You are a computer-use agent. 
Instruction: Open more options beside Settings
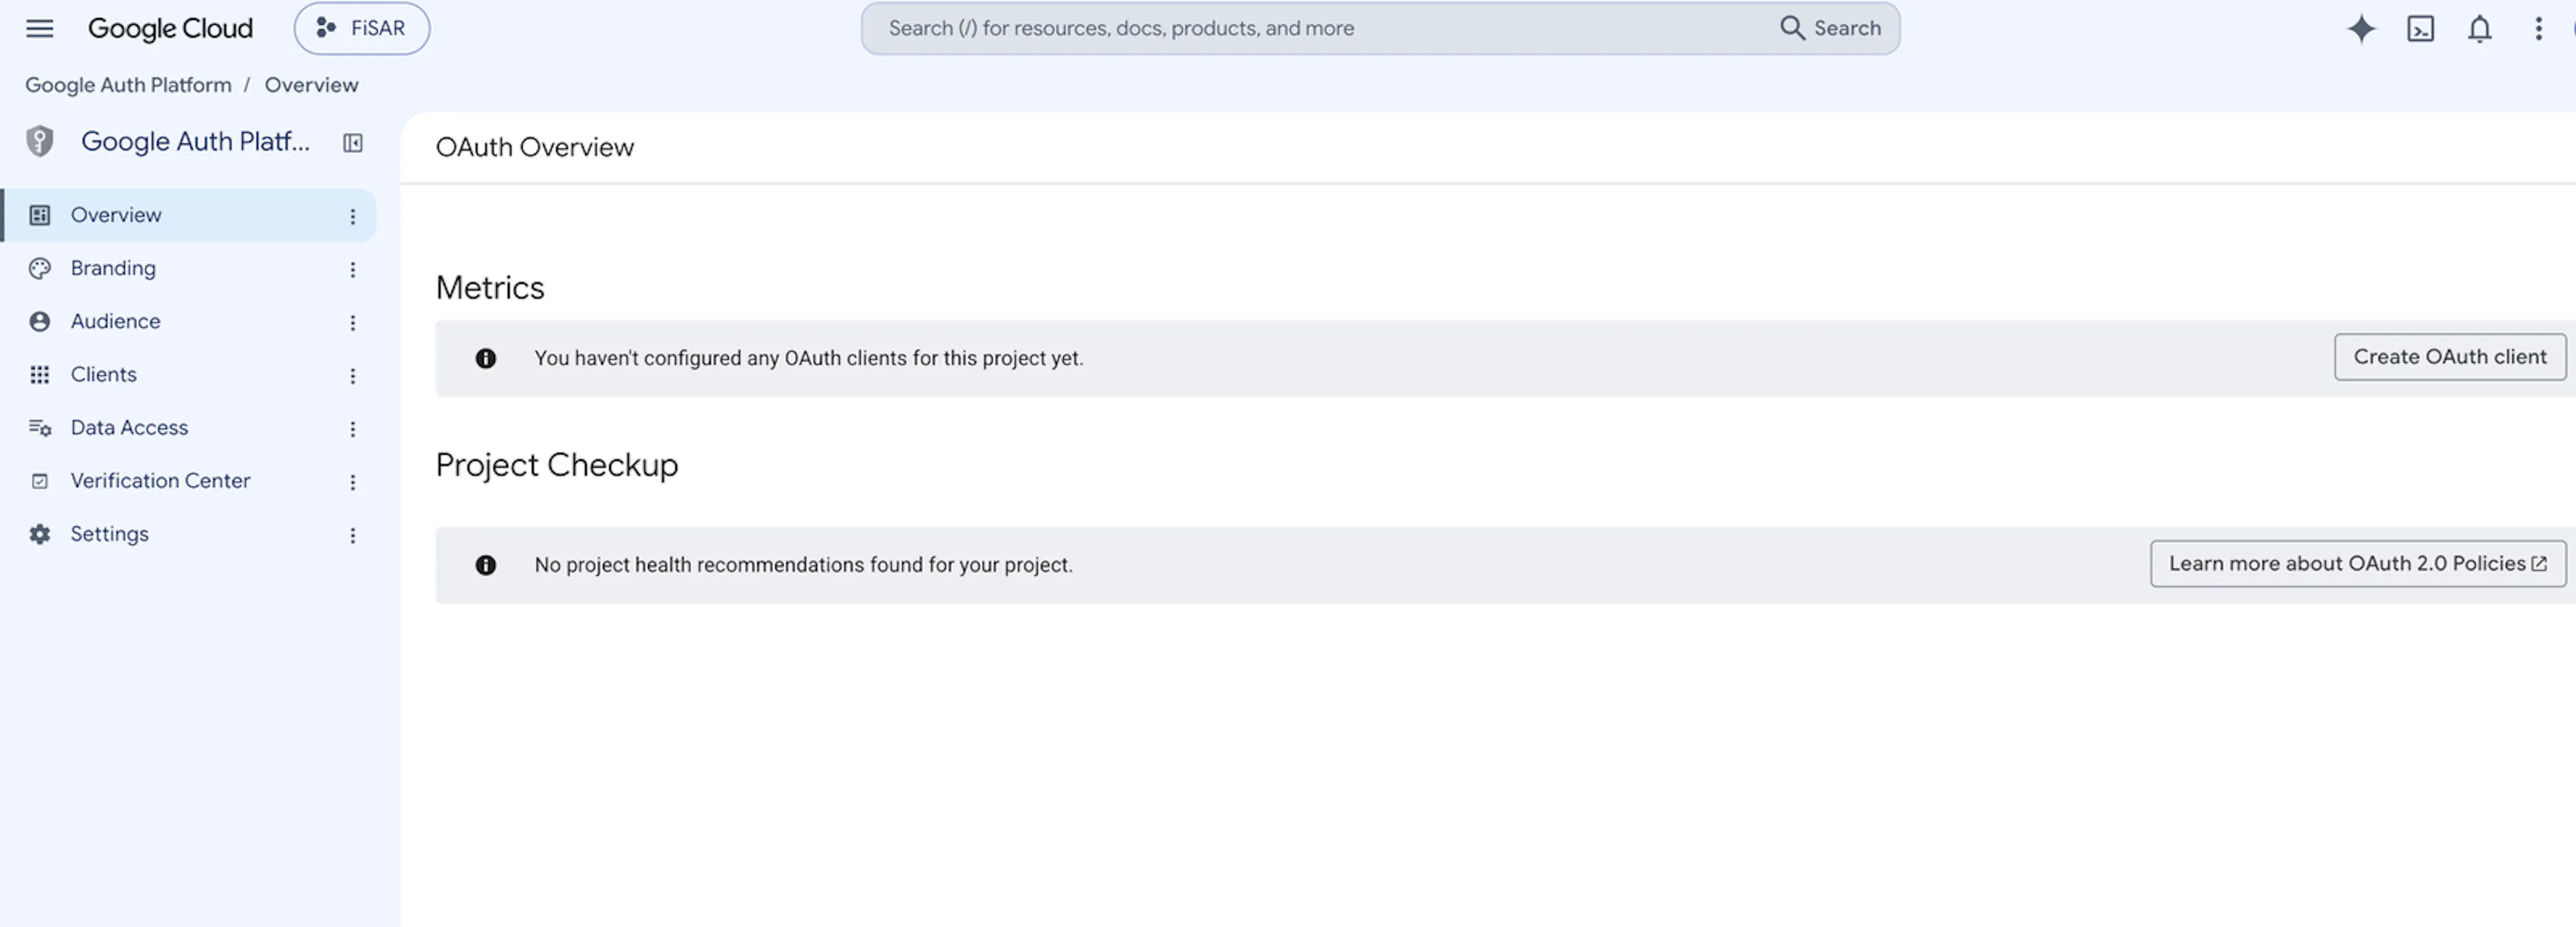[353, 535]
